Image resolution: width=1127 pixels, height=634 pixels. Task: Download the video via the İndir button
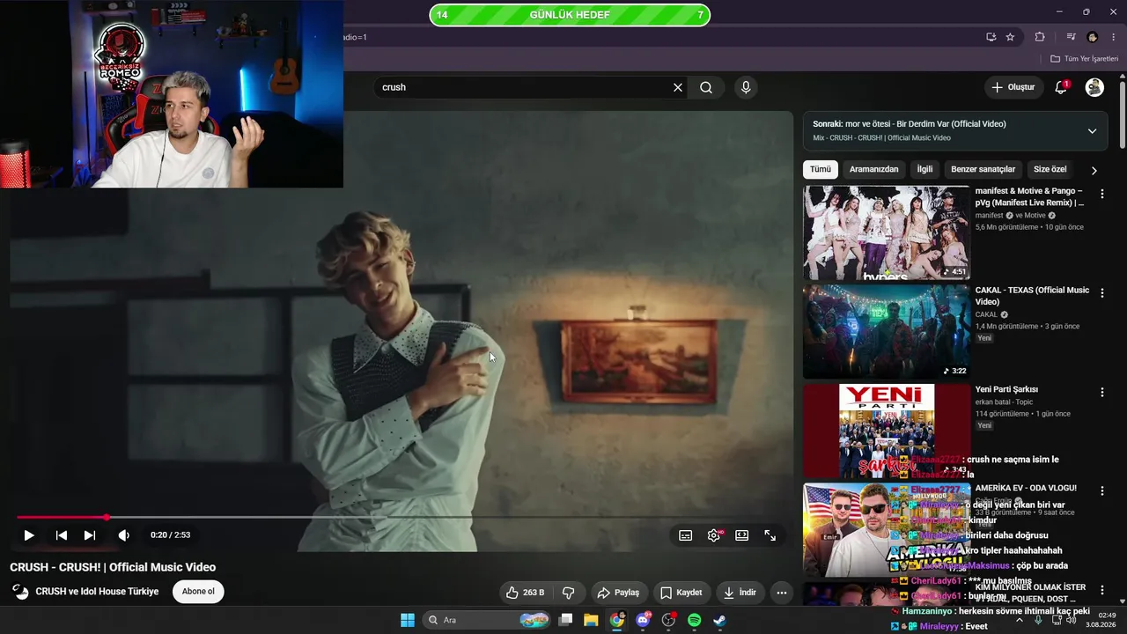coord(740,593)
